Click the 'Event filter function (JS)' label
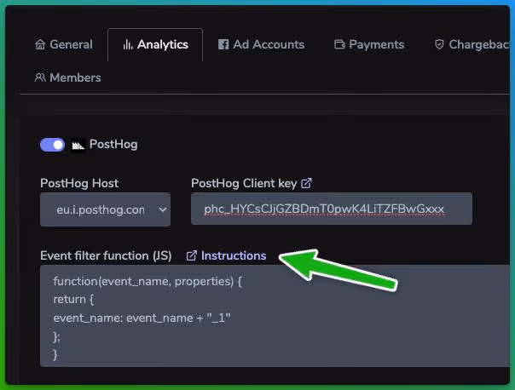The height and width of the screenshot is (390, 515). point(106,255)
